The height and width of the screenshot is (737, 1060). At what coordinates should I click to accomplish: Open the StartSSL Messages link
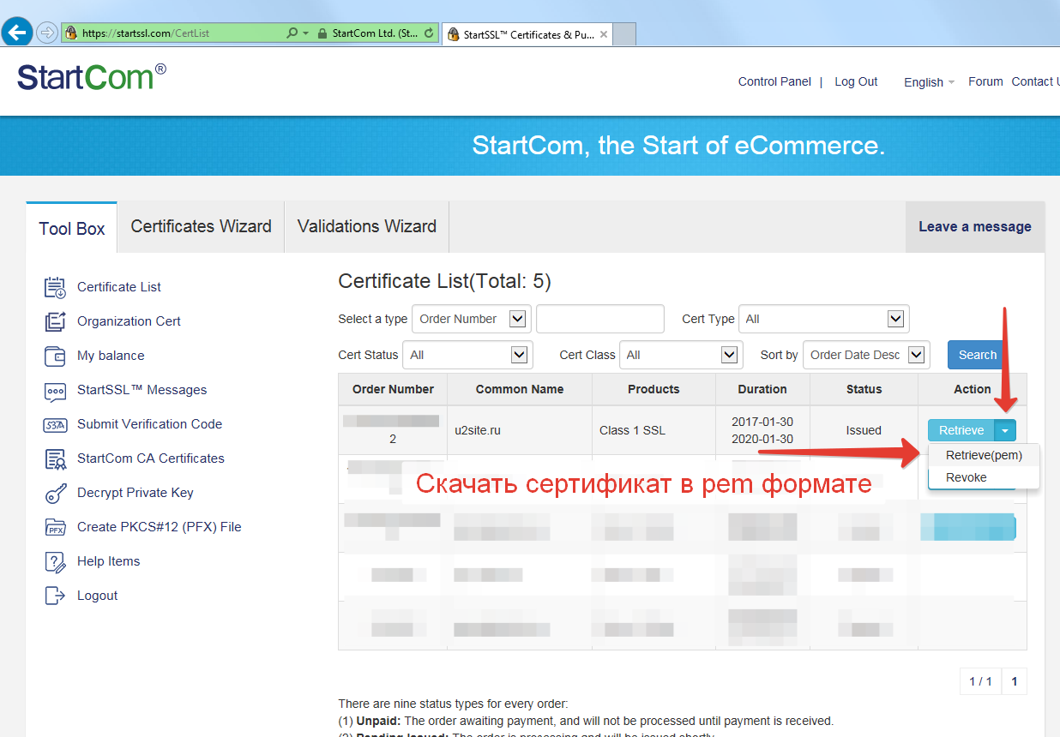142,390
